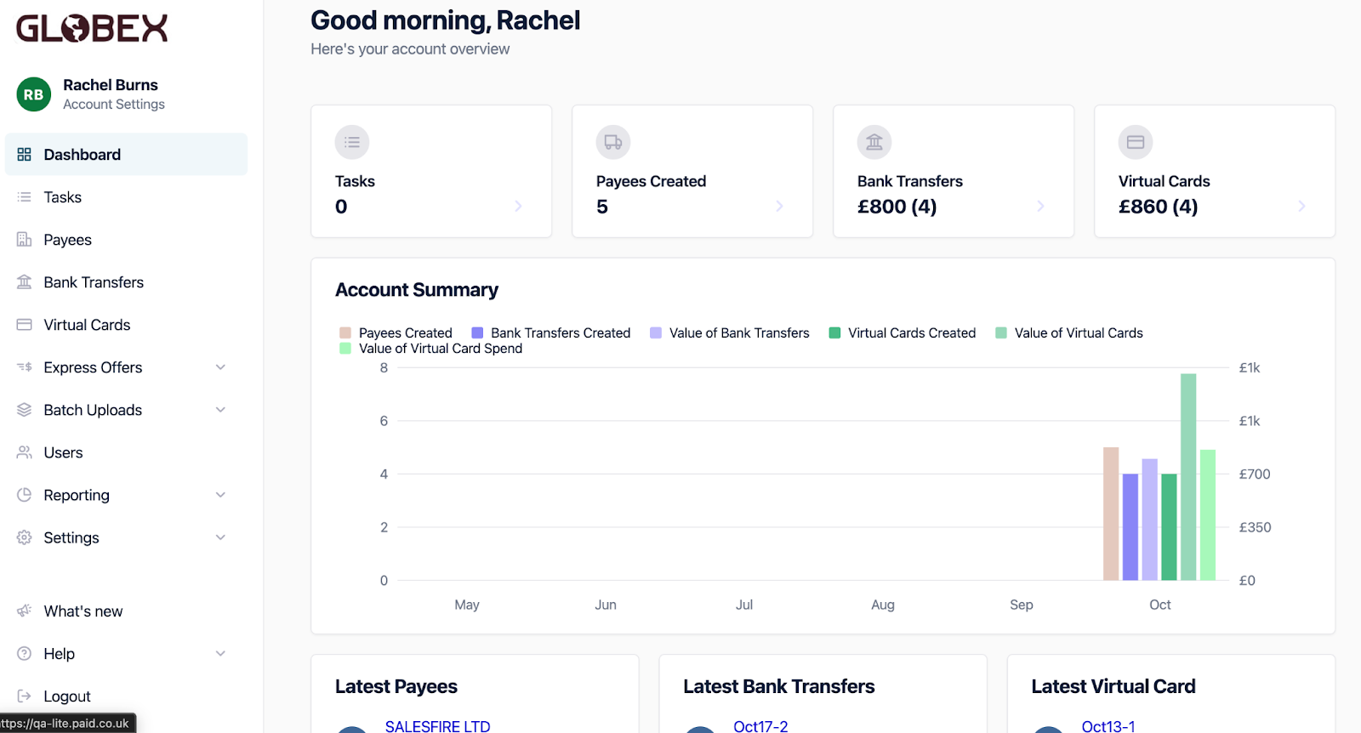Expand the Express Offers submenu
Screen dimensions: 1361x733
(220, 367)
